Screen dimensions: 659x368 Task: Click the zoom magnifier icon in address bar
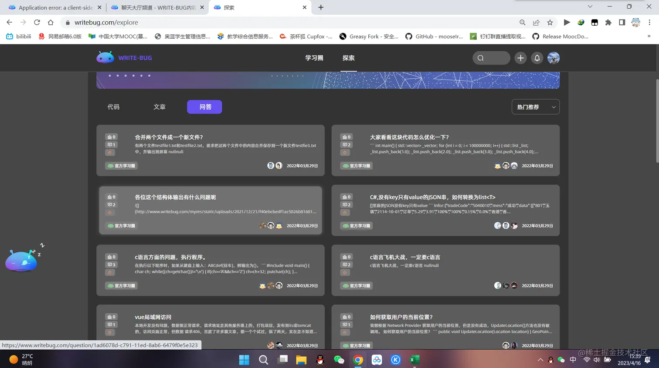point(522,22)
